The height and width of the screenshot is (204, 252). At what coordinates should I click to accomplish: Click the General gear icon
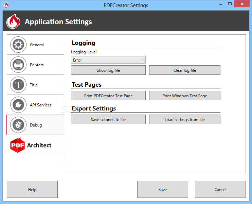[x=18, y=45]
